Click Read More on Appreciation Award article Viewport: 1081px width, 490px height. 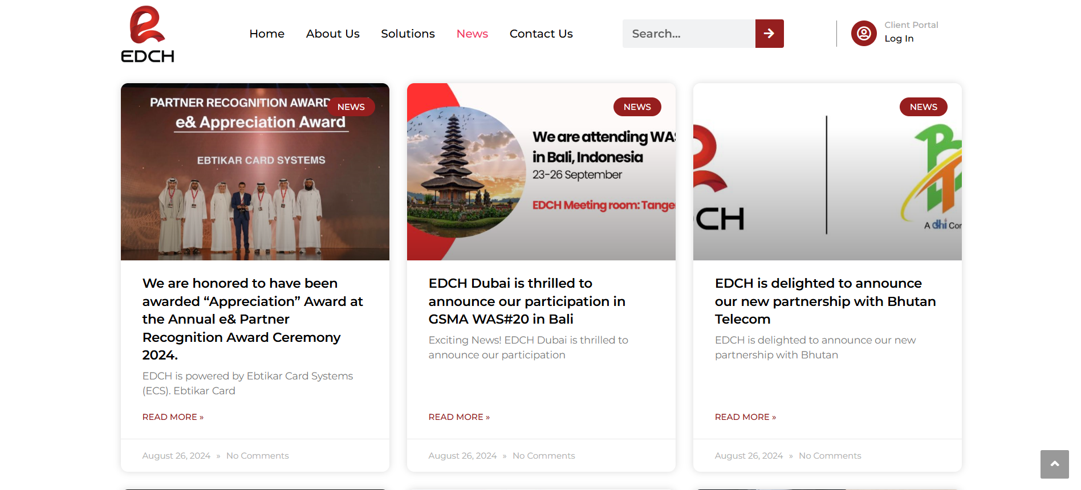173,417
